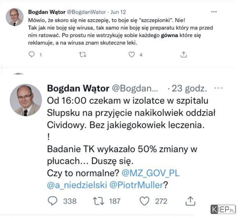This screenshot has width=240, height=218.
Task: Open more options on 23 godz. tweet
Action: pyautogui.click(x=219, y=88)
